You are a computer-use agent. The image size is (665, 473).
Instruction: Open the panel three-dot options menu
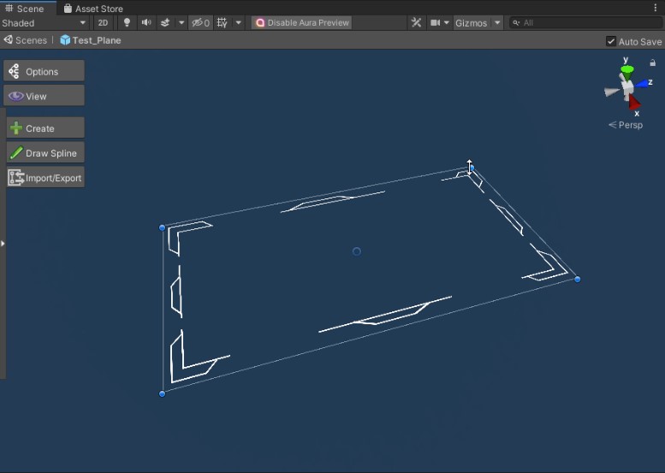(656, 8)
